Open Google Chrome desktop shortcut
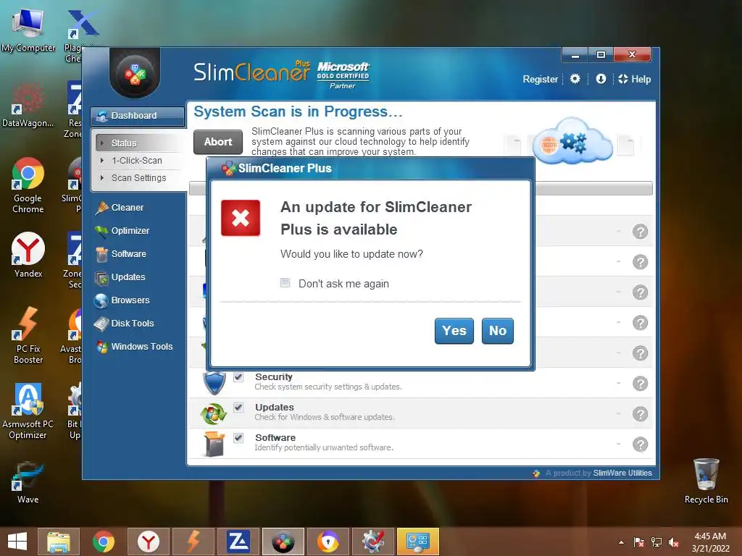Viewport: 742px width, 556px height. 28,185
